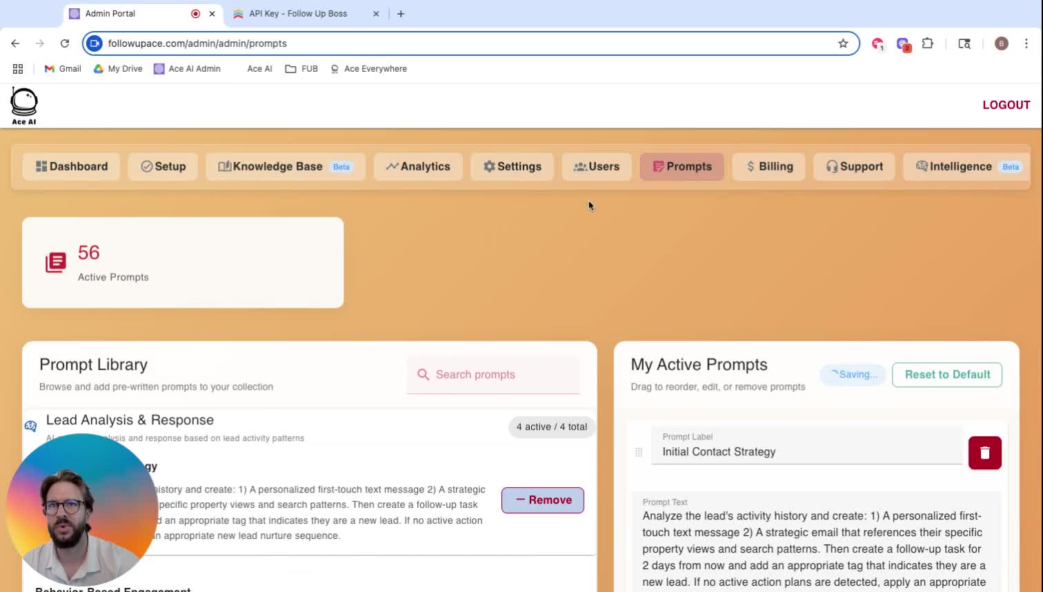Image resolution: width=1043 pixels, height=592 pixels.
Task: Open the browser extensions puzzle icon
Action: [x=928, y=43]
